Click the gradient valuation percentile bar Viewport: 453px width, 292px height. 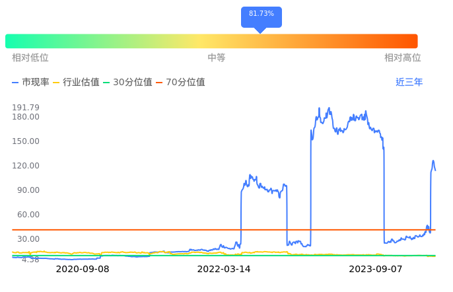point(211,41)
